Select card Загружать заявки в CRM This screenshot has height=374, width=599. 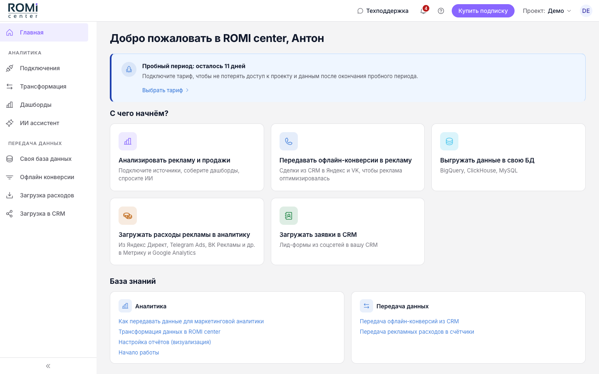click(348, 231)
